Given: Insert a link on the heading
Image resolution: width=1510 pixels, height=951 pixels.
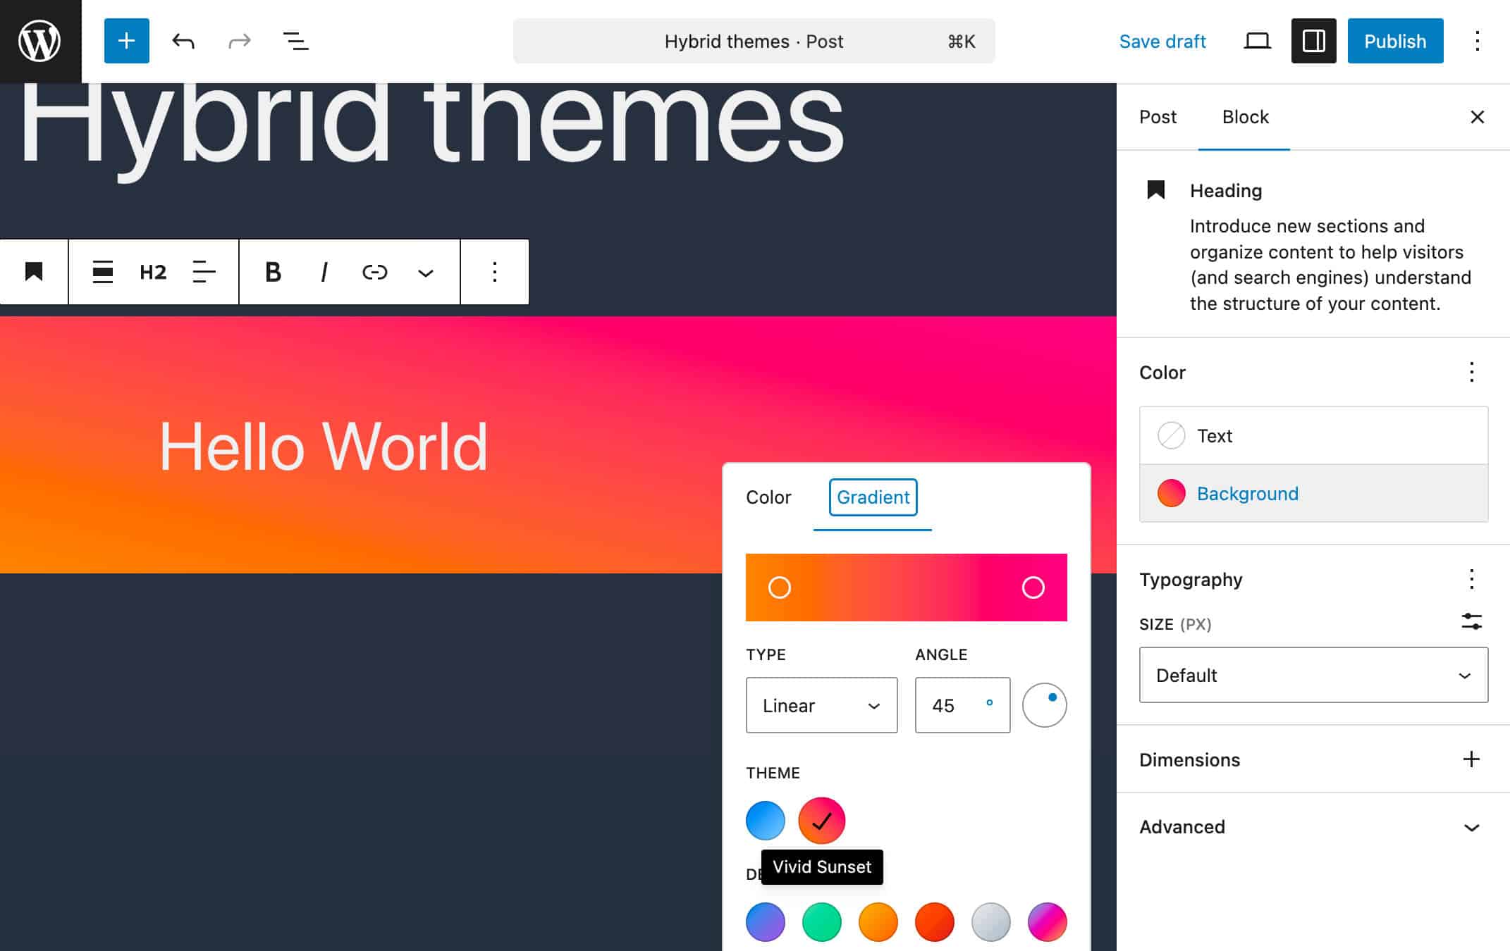Looking at the screenshot, I should 374,272.
